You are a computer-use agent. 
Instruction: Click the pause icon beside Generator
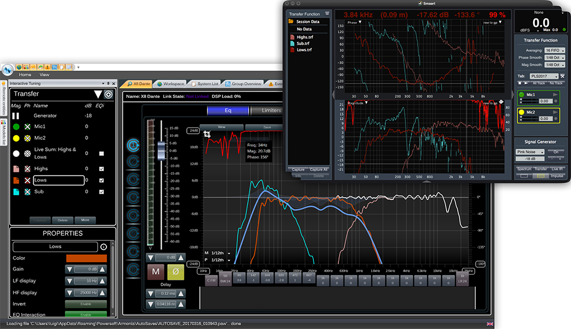point(17,116)
